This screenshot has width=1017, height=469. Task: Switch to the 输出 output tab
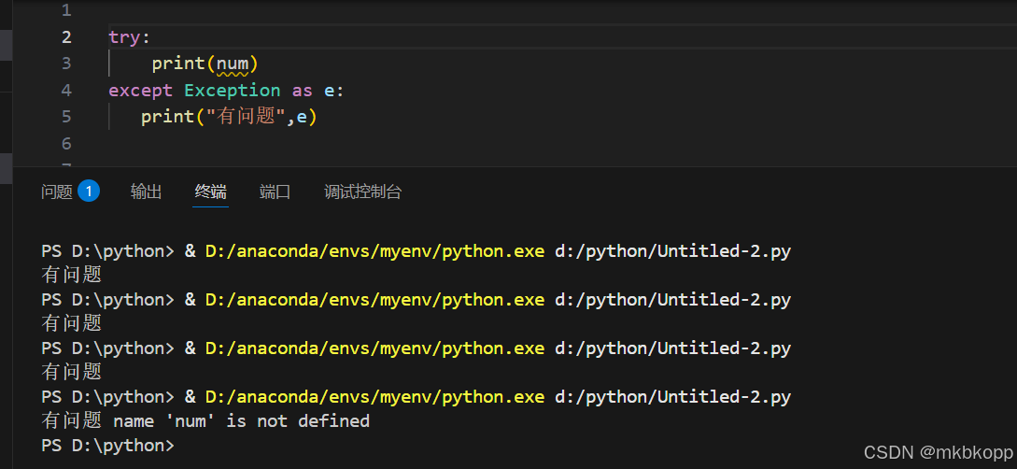coord(146,192)
